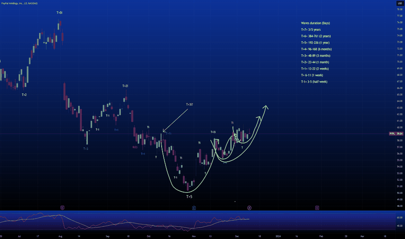Screen dimensions: 405x239
Task: Open the USD currency selector
Action: [x=400, y=3]
